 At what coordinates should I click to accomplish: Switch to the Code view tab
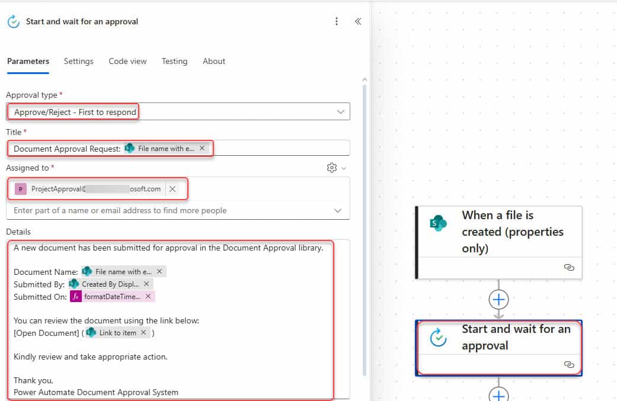127,61
